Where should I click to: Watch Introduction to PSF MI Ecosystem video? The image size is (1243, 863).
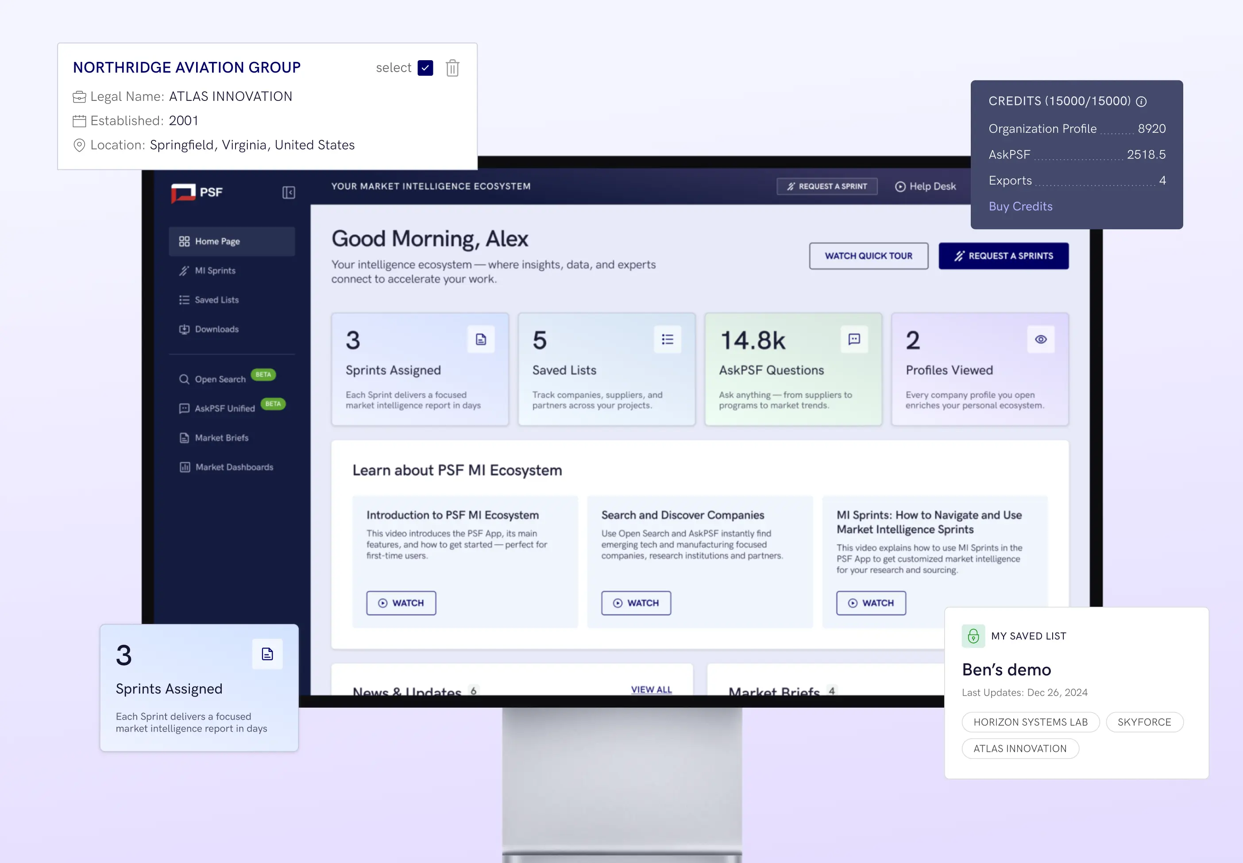tap(401, 603)
